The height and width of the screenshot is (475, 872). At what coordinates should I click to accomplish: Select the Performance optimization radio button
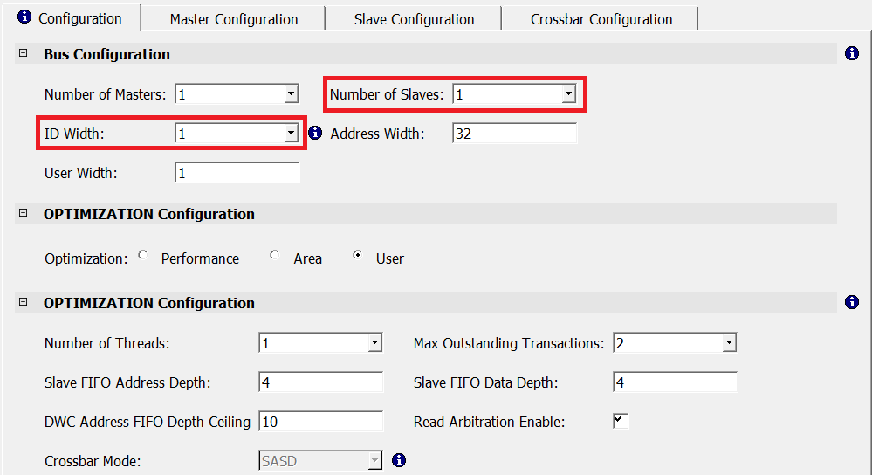143,257
